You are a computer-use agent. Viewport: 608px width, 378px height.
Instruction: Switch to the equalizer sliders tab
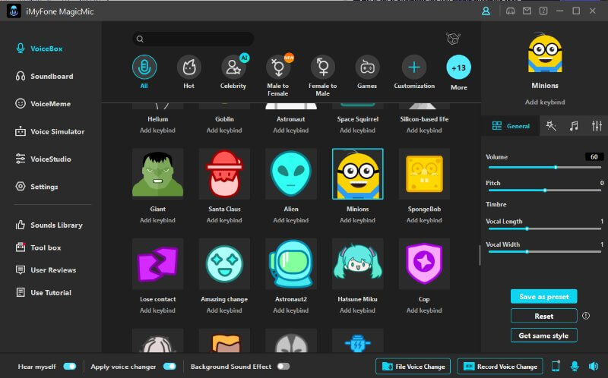point(597,126)
